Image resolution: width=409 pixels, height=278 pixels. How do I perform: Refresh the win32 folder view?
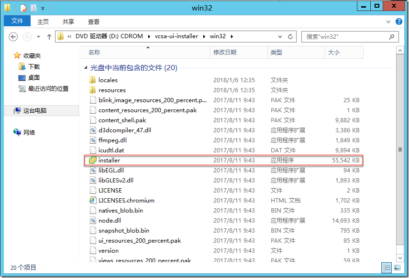click(x=290, y=37)
